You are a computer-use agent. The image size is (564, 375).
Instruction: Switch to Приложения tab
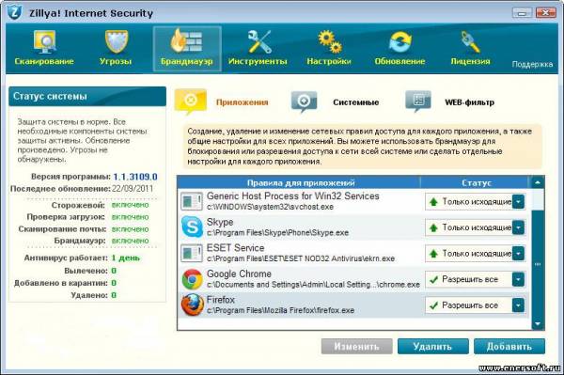tap(243, 102)
